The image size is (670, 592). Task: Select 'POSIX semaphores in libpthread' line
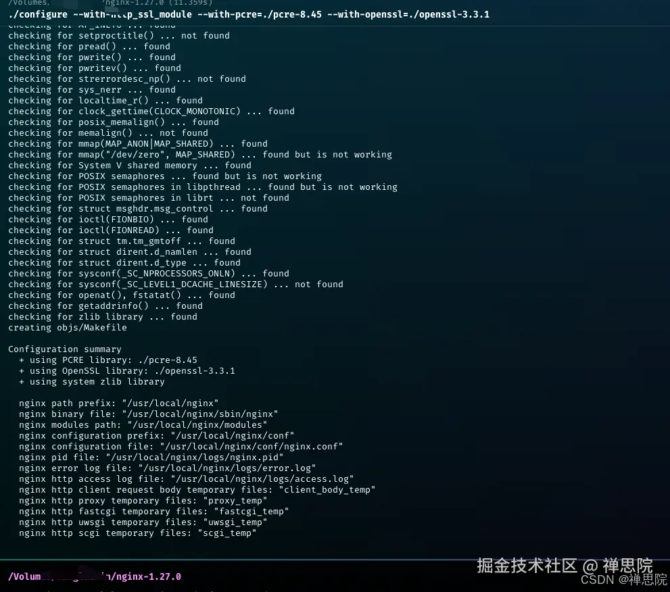click(203, 187)
